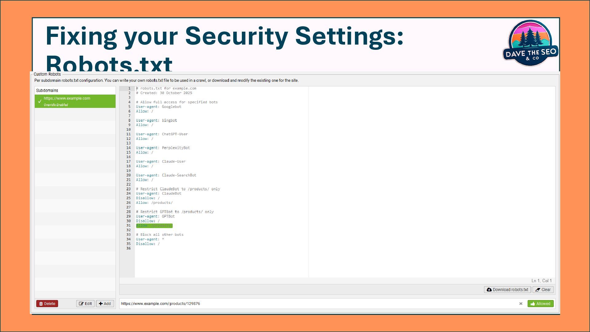Click the User-agent: ClaudeBot line
Image resolution: width=590 pixels, height=332 pixels.
point(159,193)
